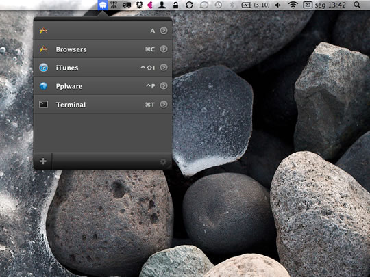The image size is (370, 277).
Task: Expand details arrow for Browsers row
Action: pyautogui.click(x=164, y=49)
